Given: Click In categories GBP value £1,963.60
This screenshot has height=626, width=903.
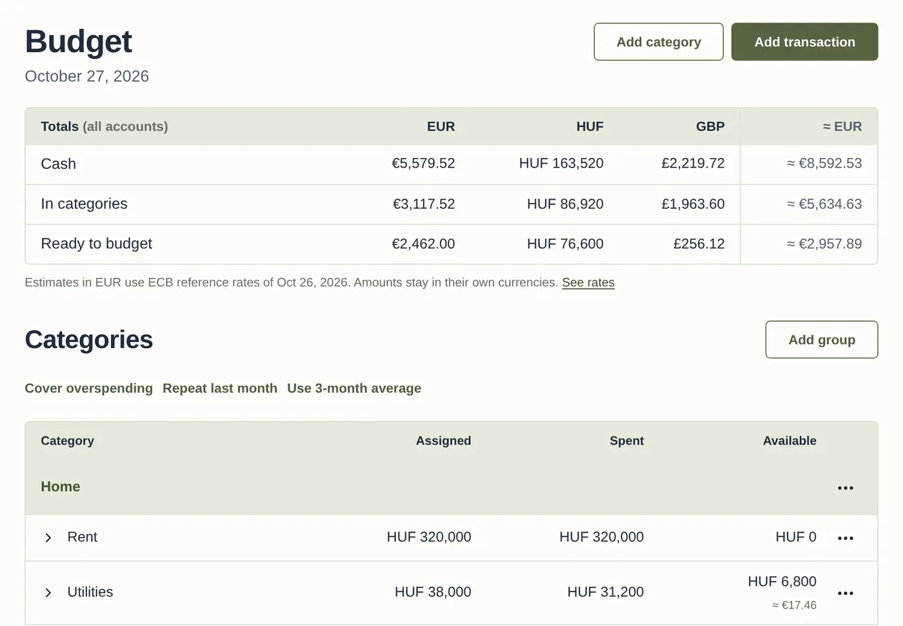Looking at the screenshot, I should tap(693, 204).
